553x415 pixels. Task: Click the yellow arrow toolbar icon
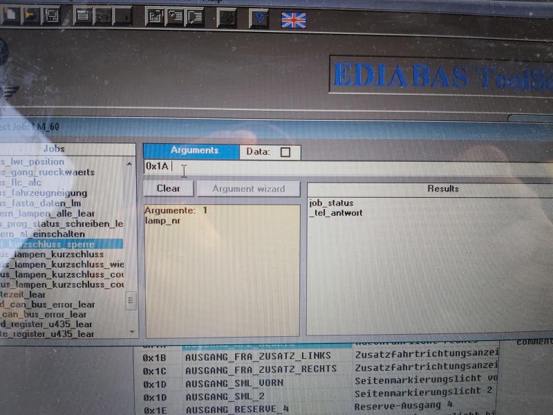coord(30,15)
